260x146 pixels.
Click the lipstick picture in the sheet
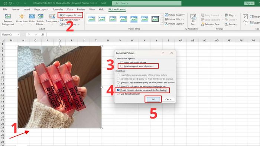59,87
